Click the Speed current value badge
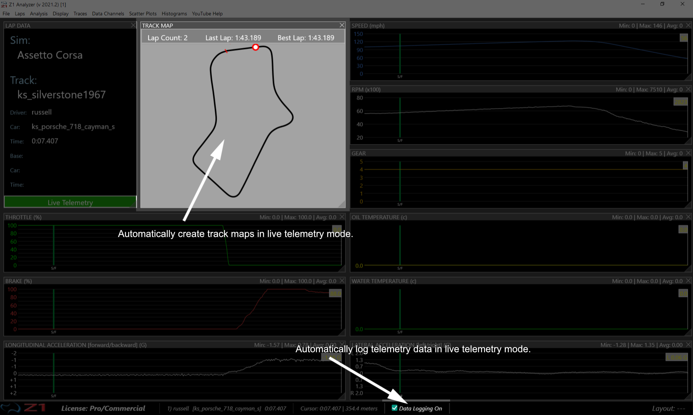Viewport: 693px width, 415px height. tap(684, 38)
